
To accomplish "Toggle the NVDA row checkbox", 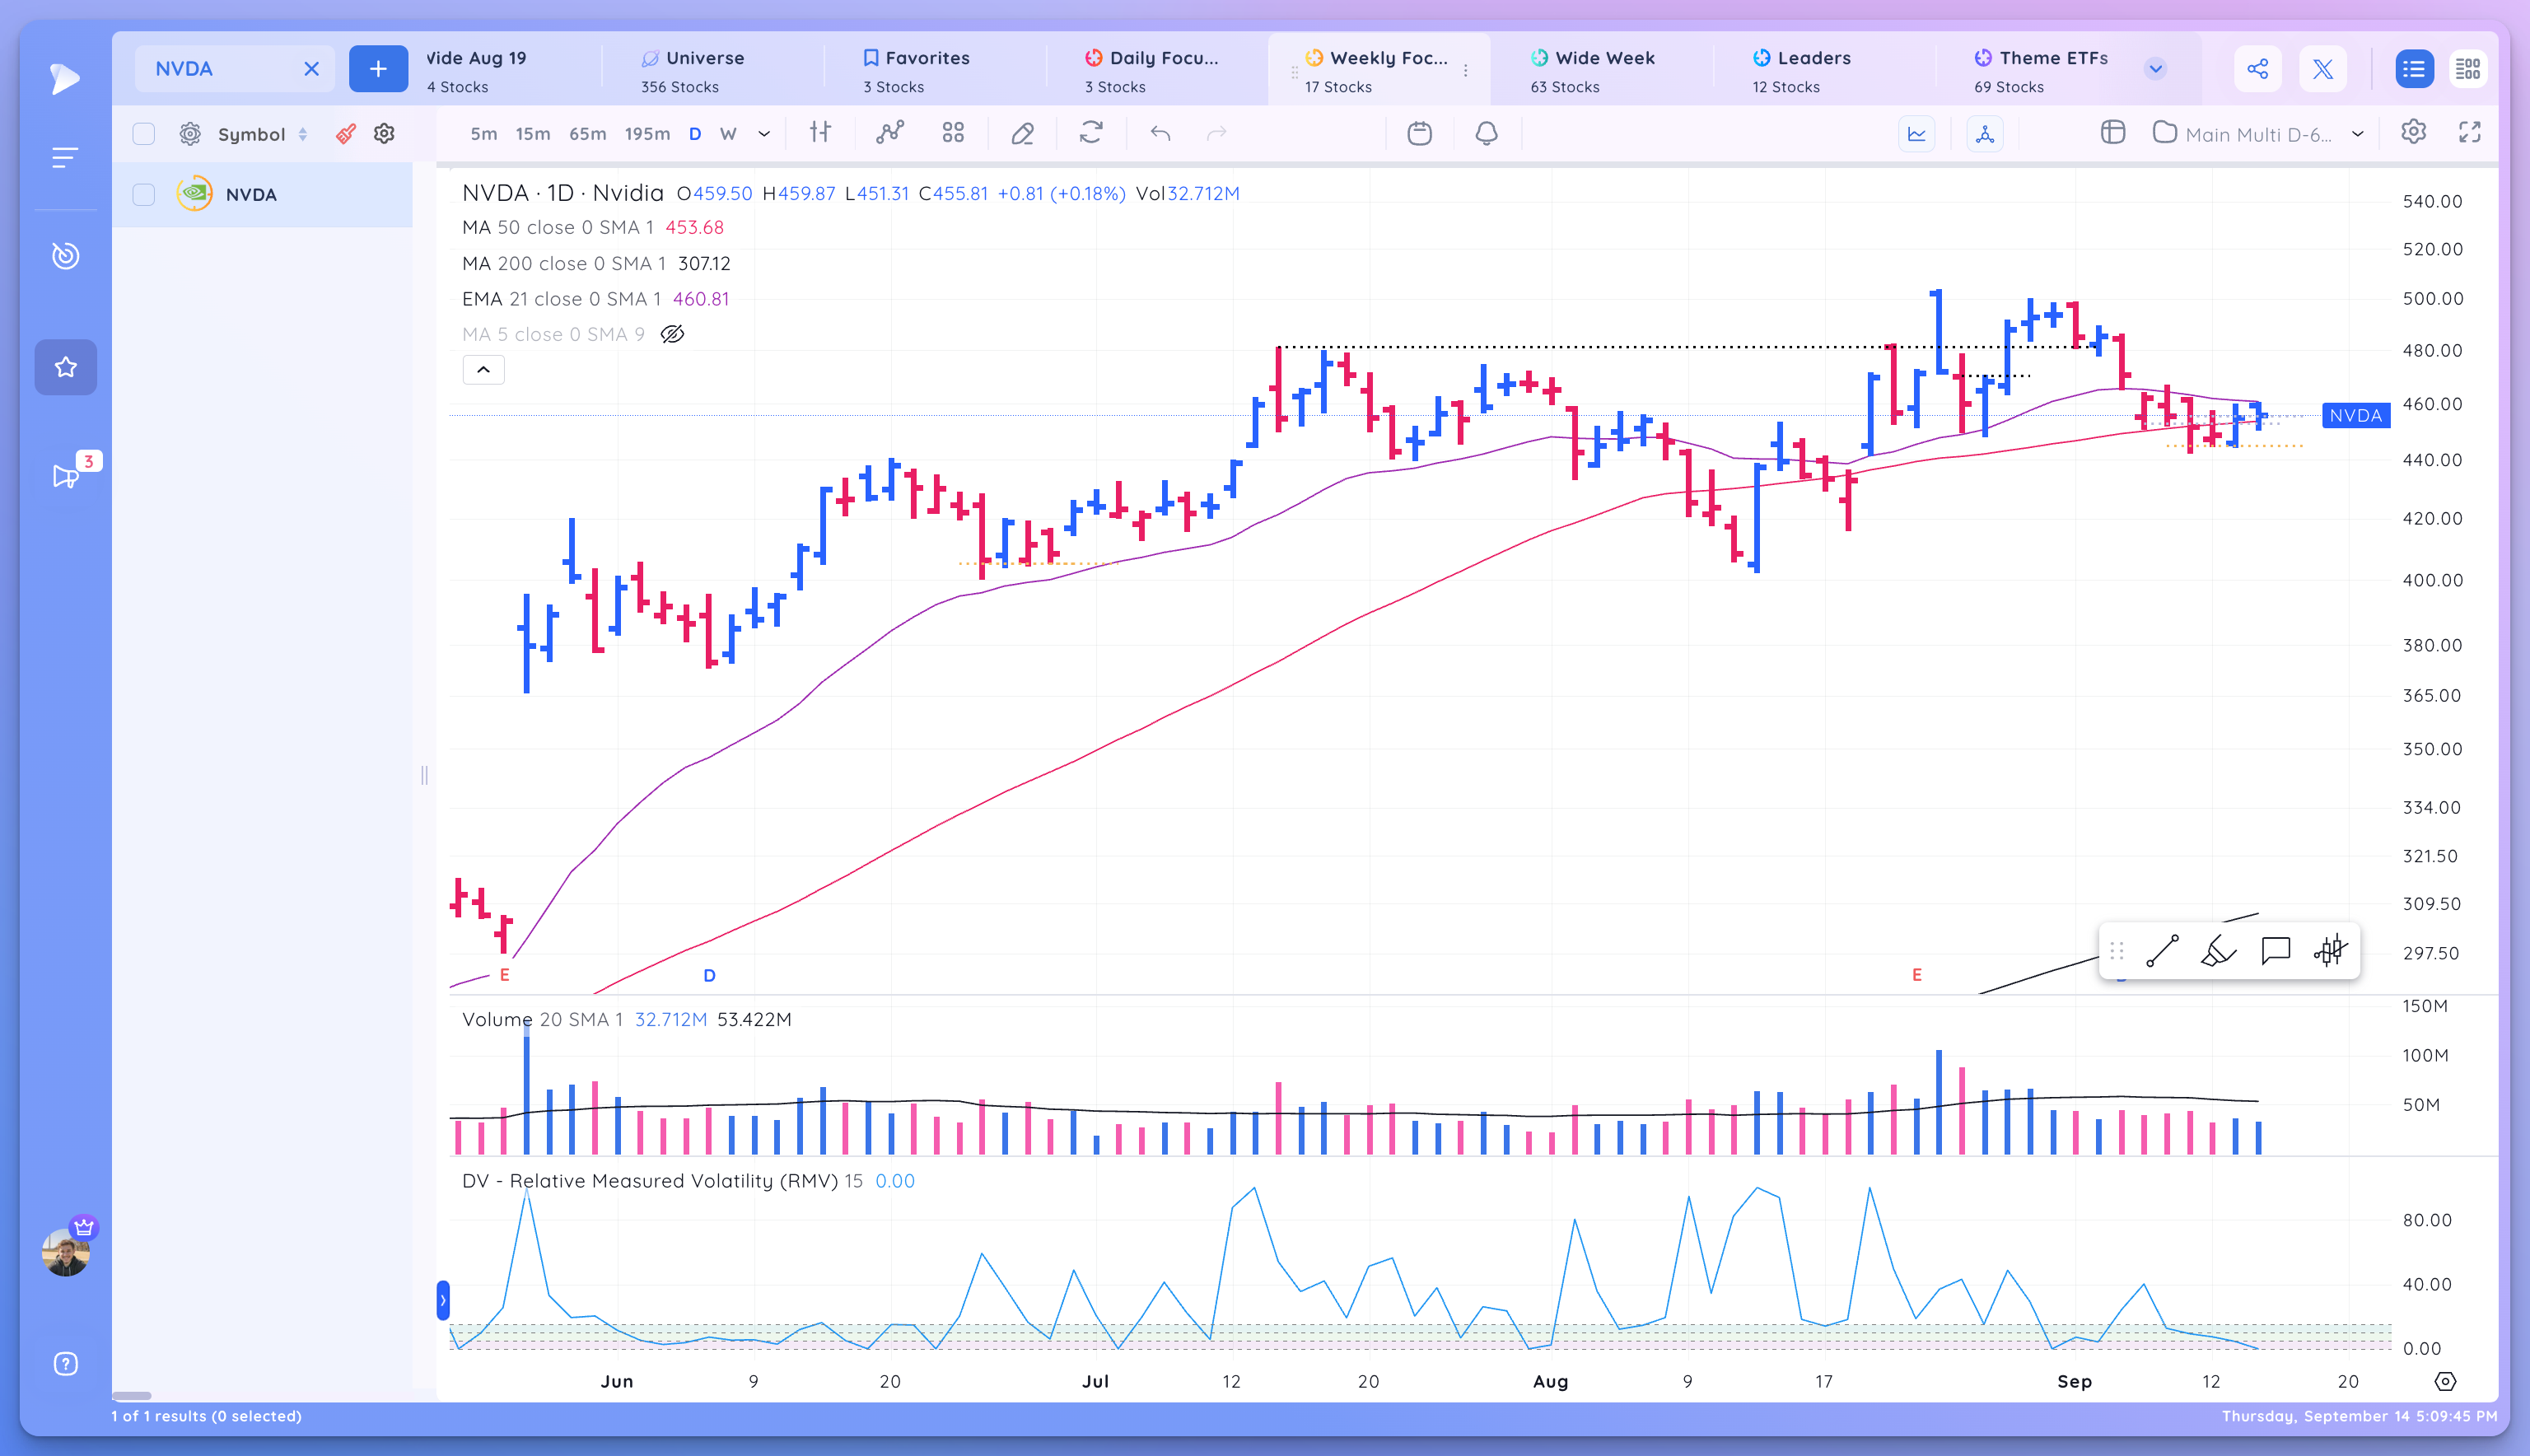I will [x=144, y=194].
